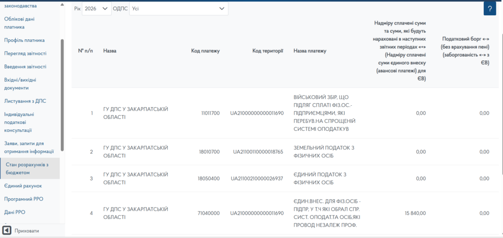This screenshot has height=238, width=503.
Task: Open Заяви, запити для отримання інформації
Action: point(28,148)
